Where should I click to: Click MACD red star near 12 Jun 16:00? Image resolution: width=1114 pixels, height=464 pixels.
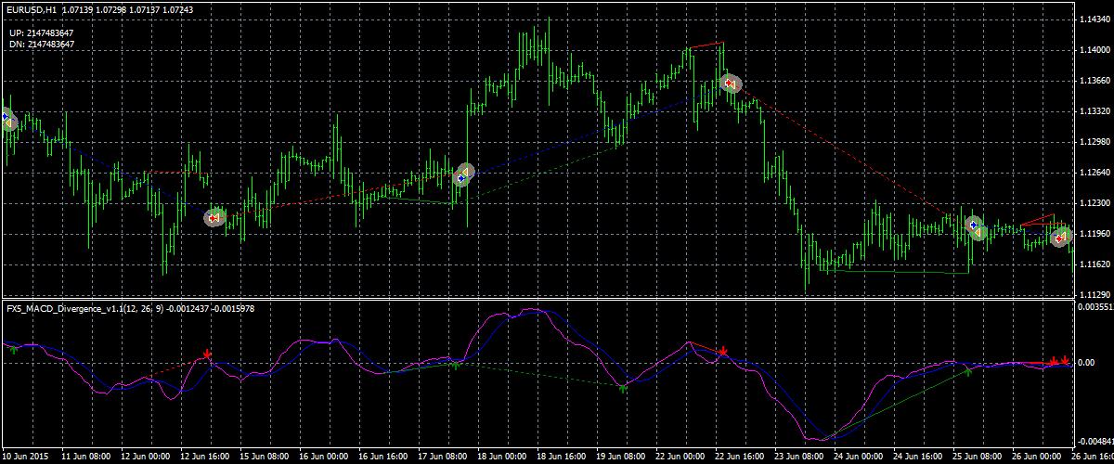[207, 354]
